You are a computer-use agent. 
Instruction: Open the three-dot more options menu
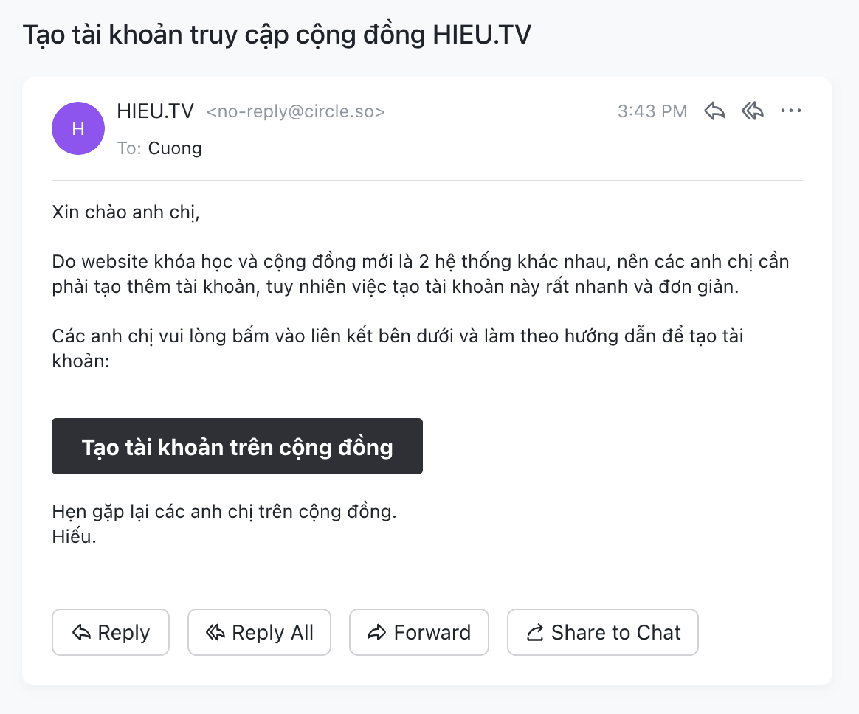(790, 111)
